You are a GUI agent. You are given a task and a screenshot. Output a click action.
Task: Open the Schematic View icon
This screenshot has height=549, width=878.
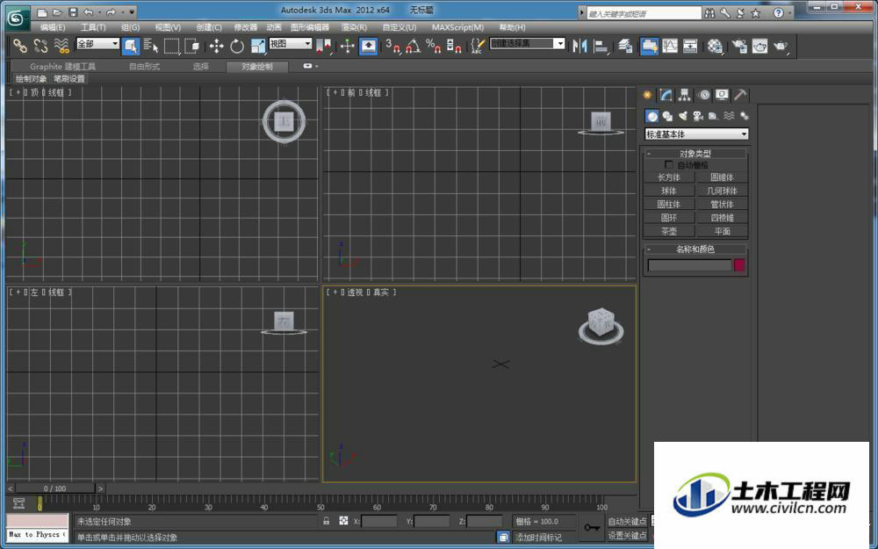(690, 46)
